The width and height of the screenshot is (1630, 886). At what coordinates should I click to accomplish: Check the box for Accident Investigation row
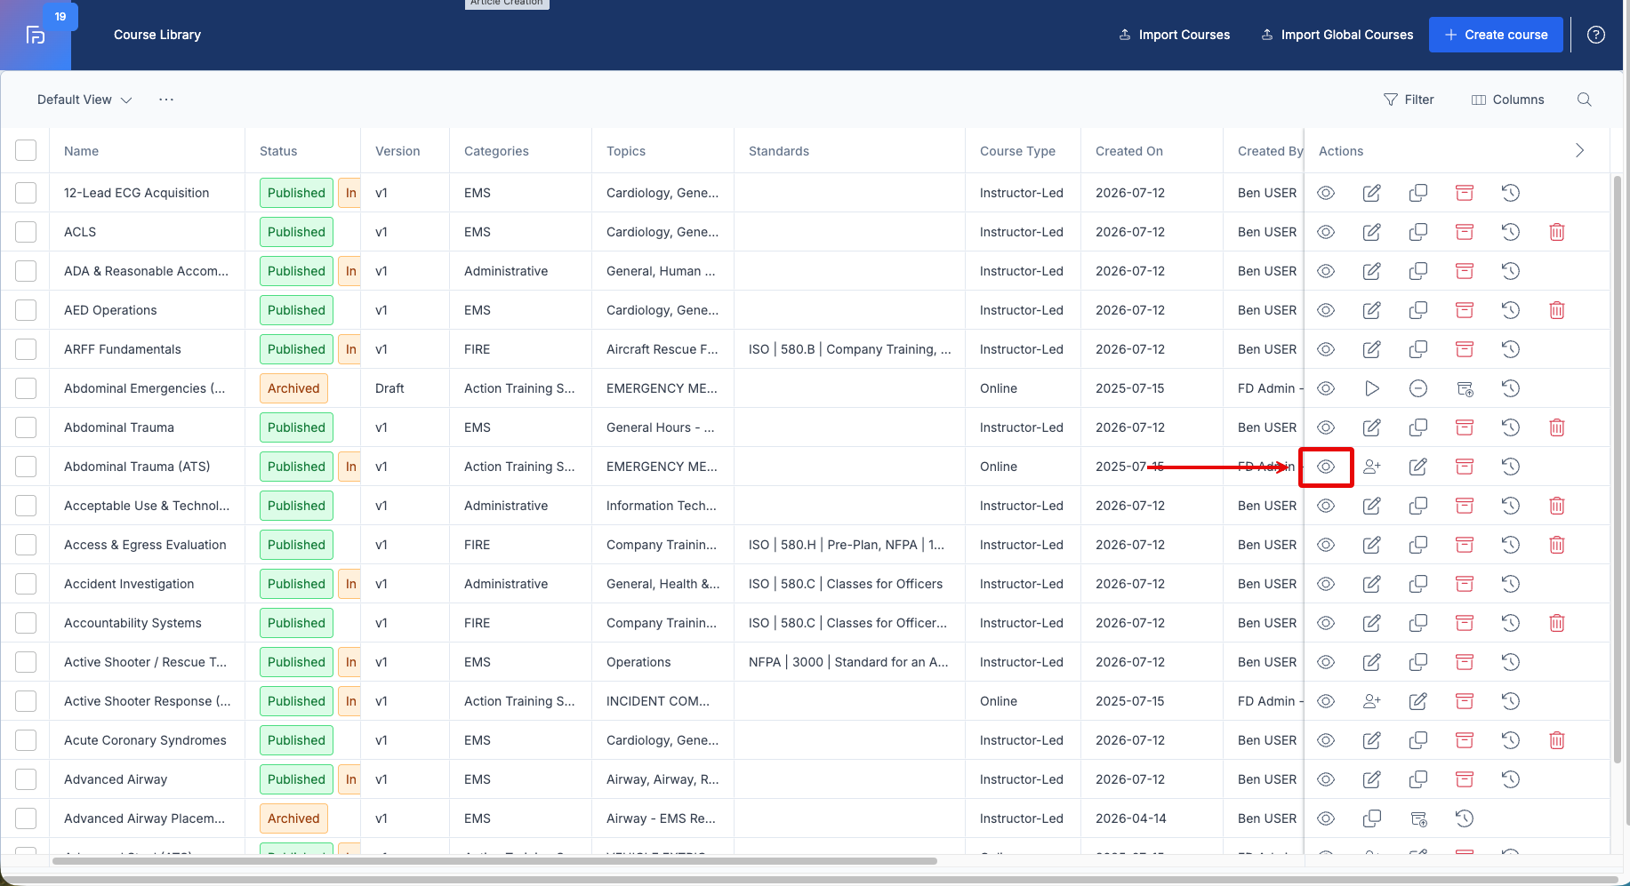pos(26,584)
